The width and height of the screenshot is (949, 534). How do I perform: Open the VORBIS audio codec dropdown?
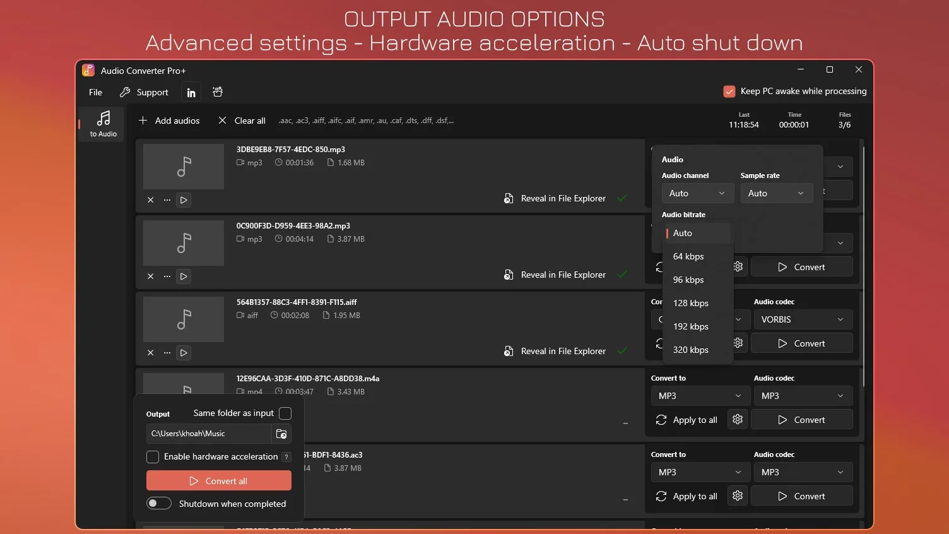803,319
